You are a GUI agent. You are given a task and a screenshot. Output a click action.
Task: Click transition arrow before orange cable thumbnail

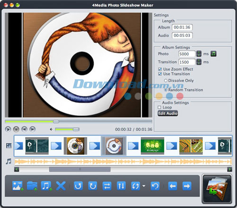point(172,146)
